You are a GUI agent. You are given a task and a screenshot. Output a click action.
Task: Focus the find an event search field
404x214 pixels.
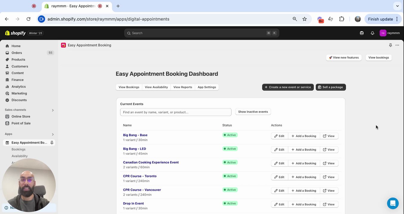pos(176,112)
